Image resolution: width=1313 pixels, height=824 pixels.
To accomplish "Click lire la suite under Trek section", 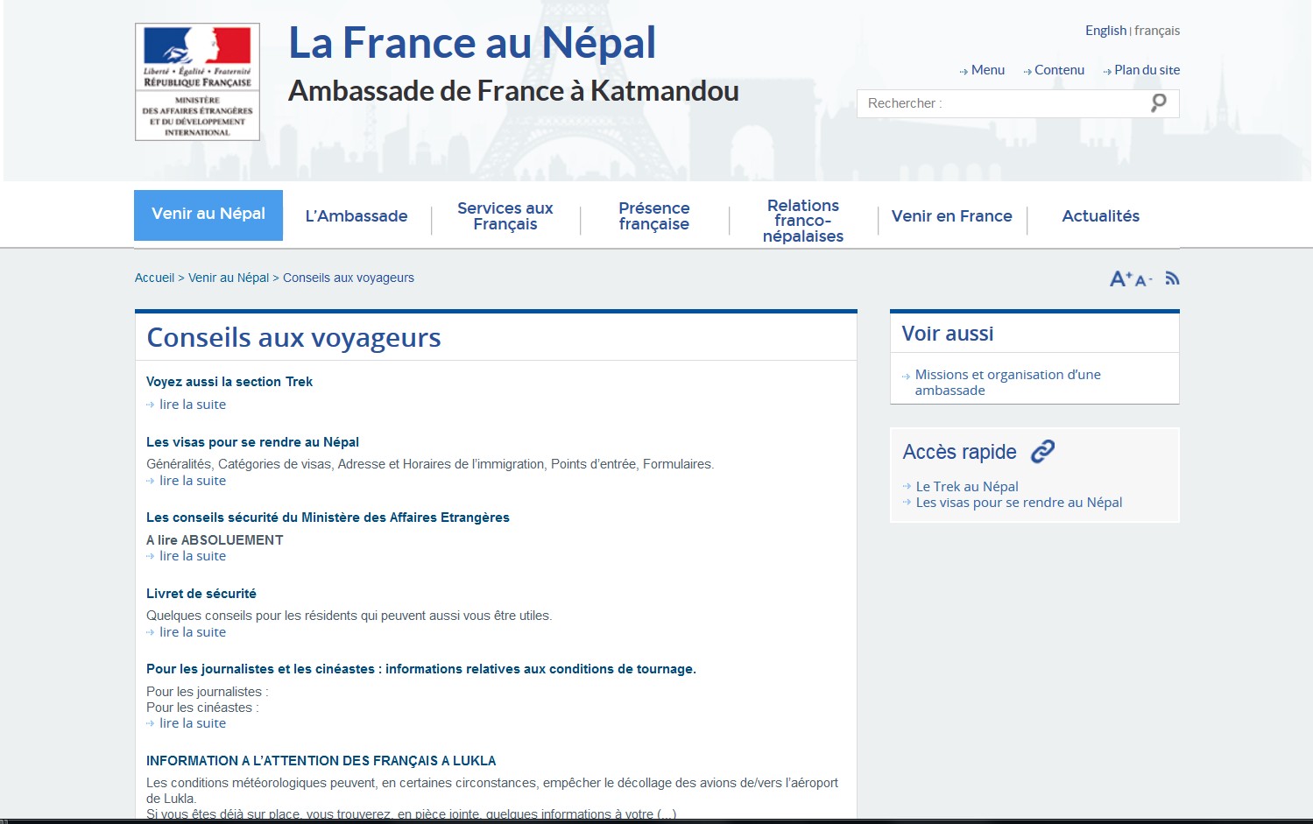I will click(193, 405).
